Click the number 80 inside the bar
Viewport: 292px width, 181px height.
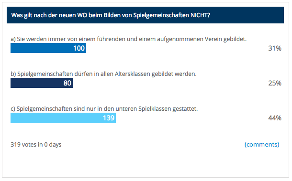67,83
